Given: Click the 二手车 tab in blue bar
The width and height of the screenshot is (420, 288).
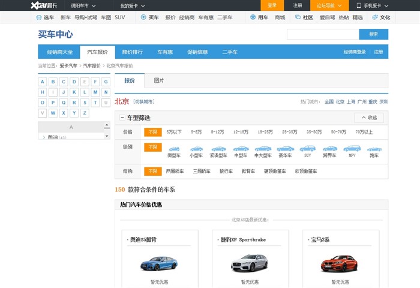Looking at the screenshot, I should tap(230, 52).
